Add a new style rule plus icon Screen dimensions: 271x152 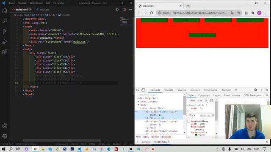(206, 100)
